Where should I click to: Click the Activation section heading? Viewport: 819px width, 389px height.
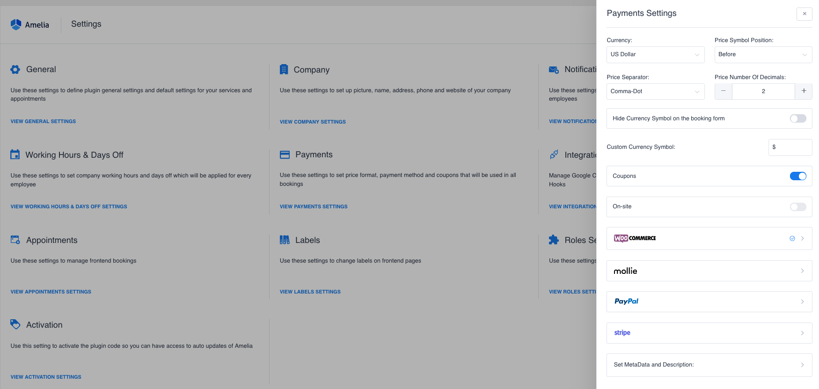click(44, 325)
